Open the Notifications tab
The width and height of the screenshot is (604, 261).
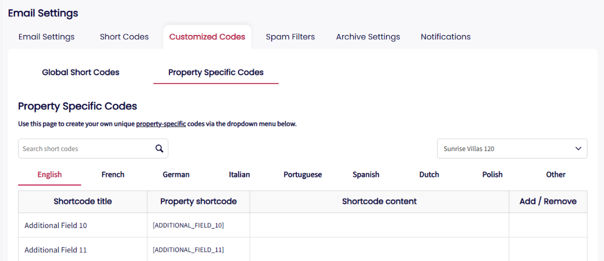point(445,37)
